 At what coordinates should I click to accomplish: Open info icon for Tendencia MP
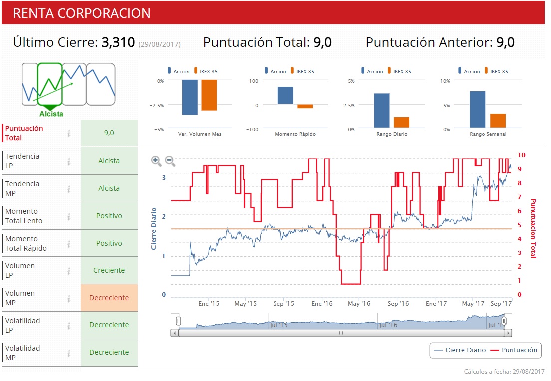pyautogui.click(x=69, y=189)
